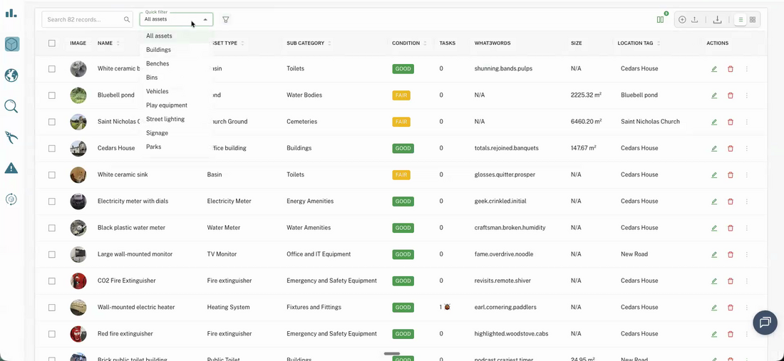
Task: Click the FAIR condition badge for Bluebell pond
Action: pyautogui.click(x=401, y=95)
